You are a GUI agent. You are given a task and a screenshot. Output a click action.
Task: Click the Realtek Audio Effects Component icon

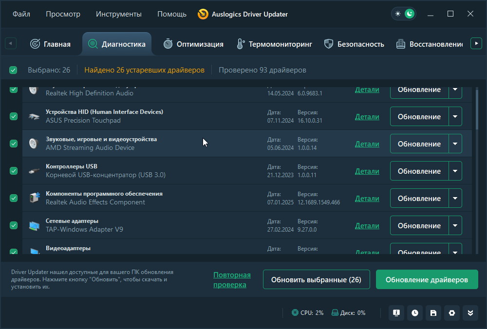pos(35,198)
